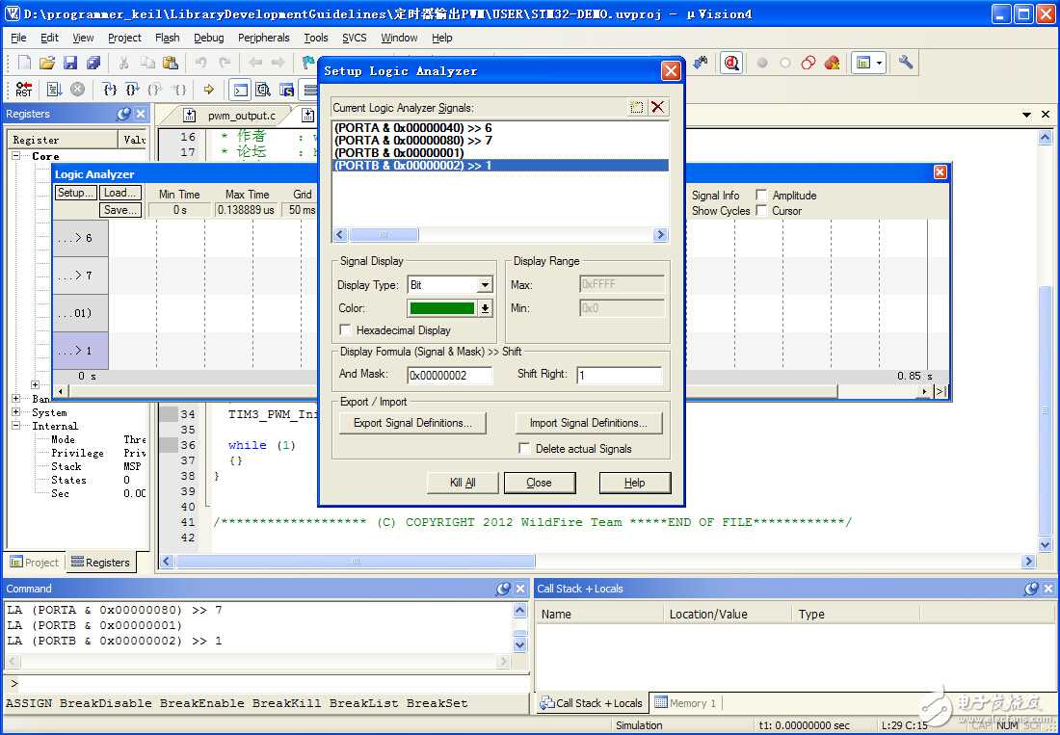Click the New file toolbar icon
1060x735 pixels.
coord(24,63)
